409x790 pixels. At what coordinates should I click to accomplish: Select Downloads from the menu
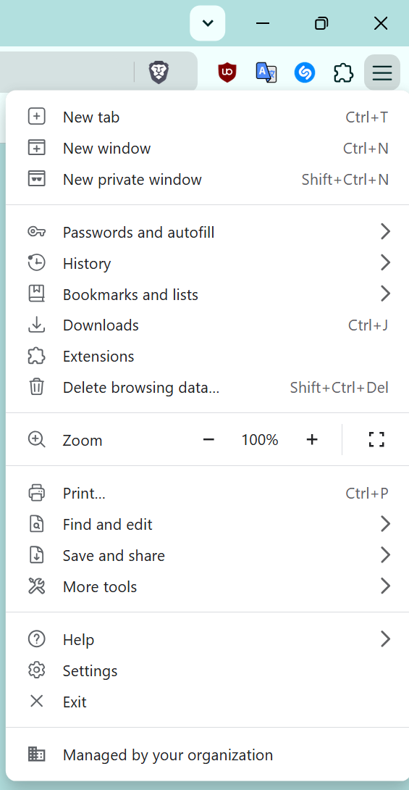pos(207,325)
